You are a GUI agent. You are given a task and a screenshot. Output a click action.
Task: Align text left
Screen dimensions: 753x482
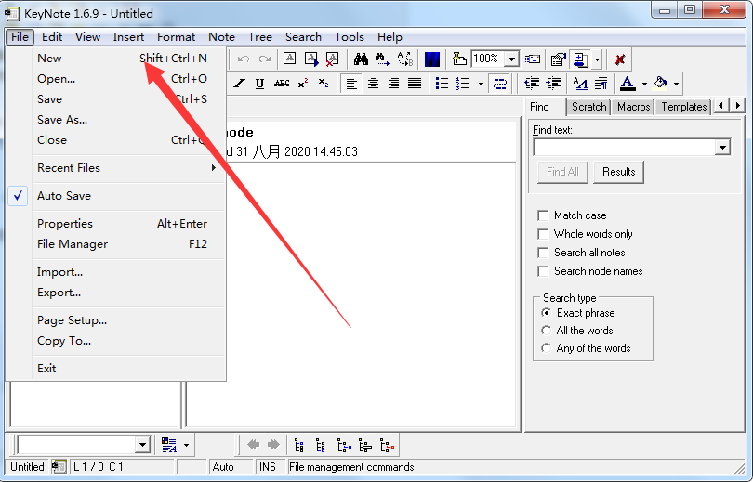pyautogui.click(x=351, y=84)
